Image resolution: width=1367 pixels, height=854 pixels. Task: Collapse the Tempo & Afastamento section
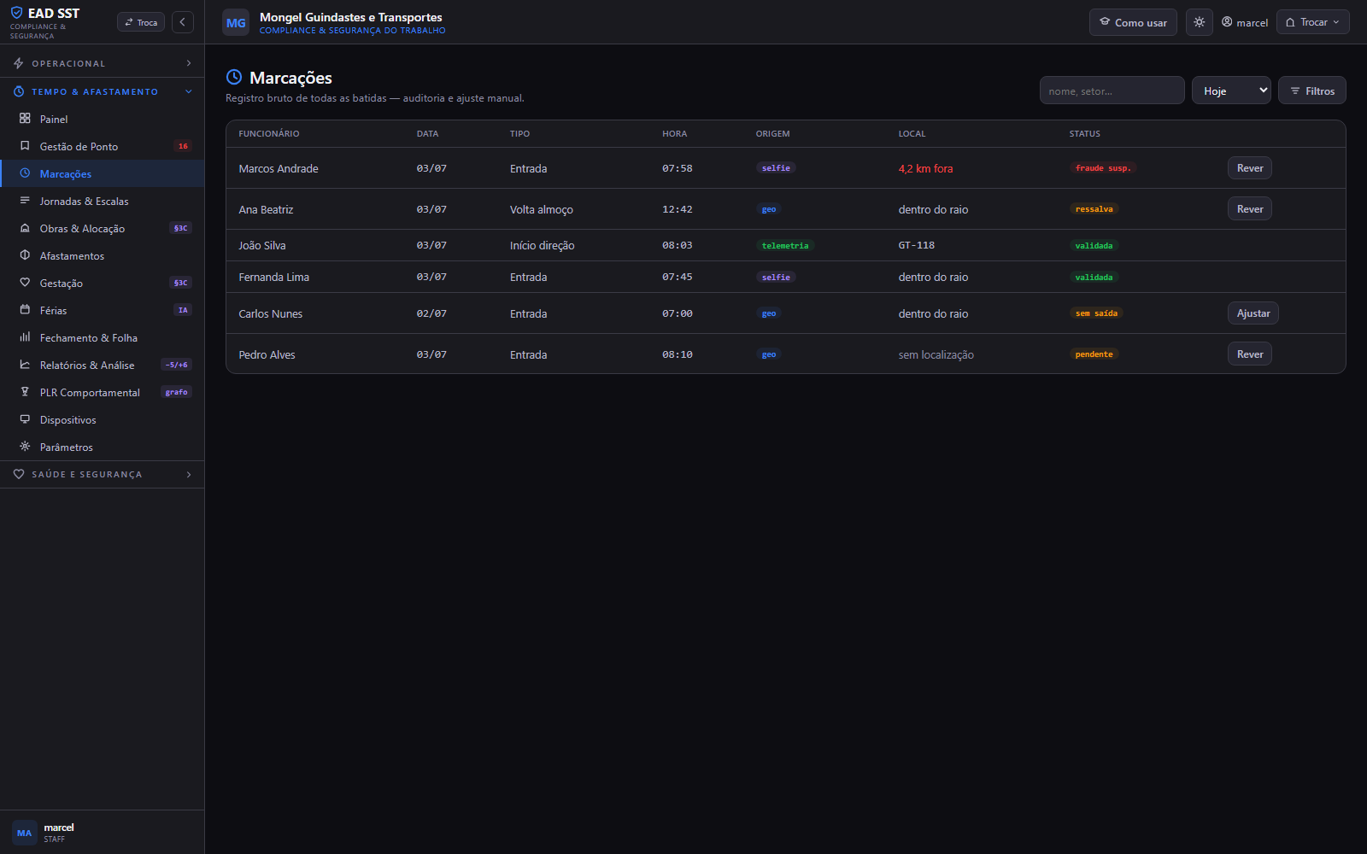[102, 91]
